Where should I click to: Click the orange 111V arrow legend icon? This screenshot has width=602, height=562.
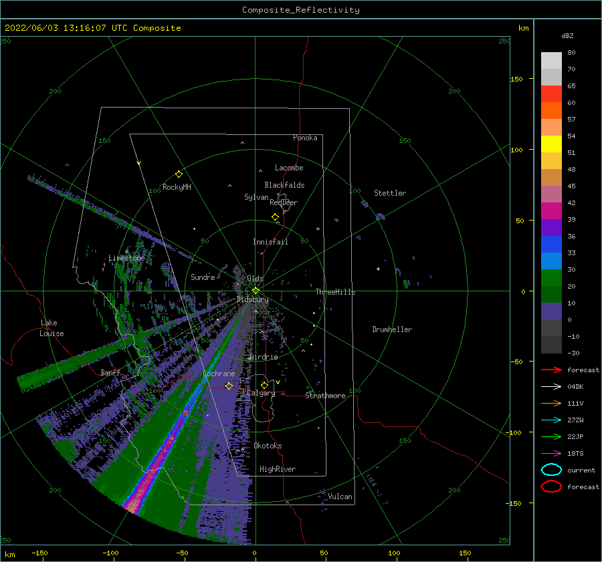pos(551,403)
